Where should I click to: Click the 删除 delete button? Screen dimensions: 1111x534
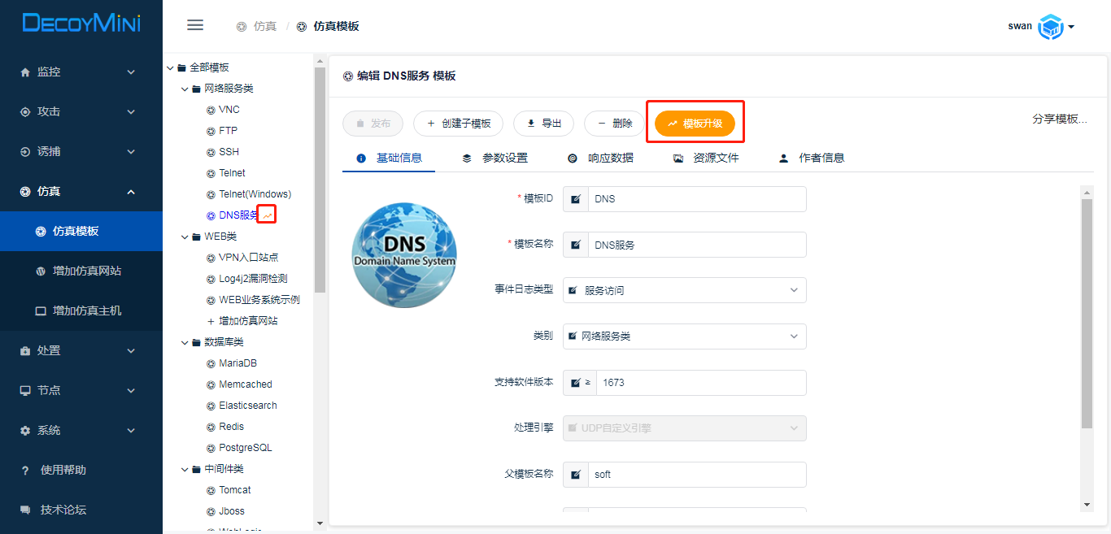pyautogui.click(x=614, y=124)
